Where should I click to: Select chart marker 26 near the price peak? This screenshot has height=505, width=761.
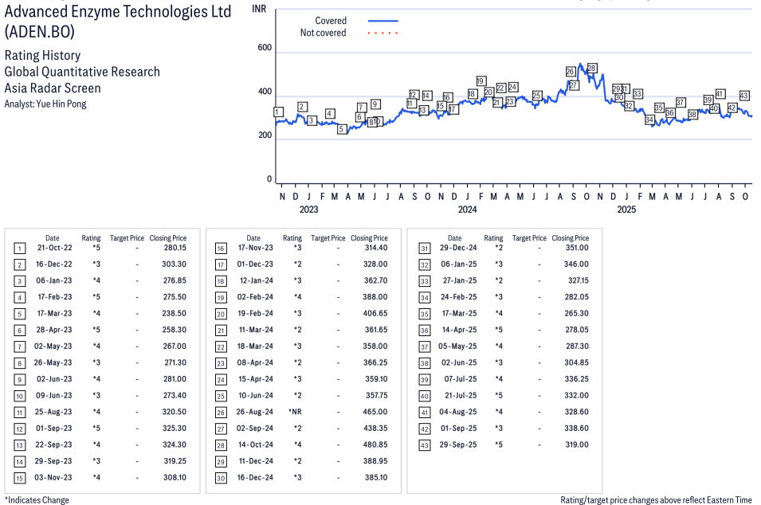point(570,72)
